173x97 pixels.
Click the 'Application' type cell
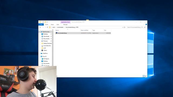95,33
